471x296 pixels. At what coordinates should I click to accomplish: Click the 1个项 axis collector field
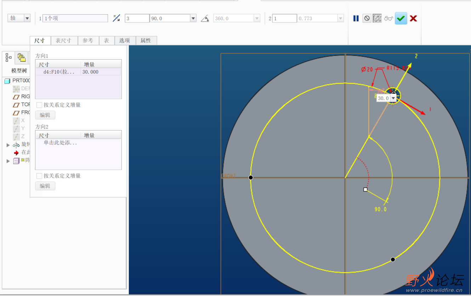(75, 18)
